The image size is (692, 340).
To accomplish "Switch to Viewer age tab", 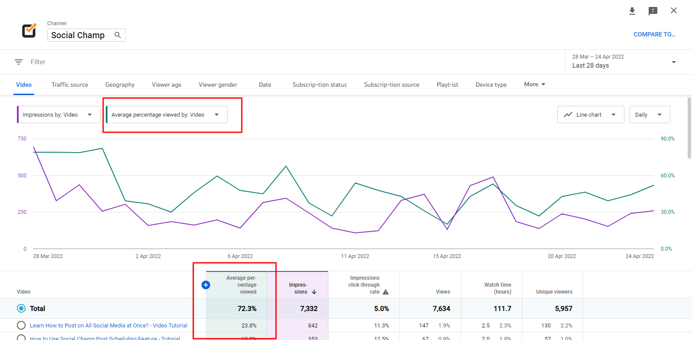I will point(167,85).
